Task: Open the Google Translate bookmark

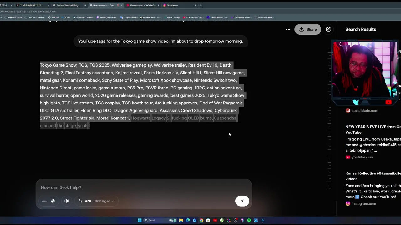Action: tap(129, 17)
